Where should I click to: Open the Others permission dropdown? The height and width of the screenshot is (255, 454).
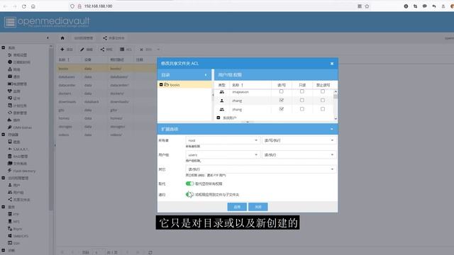(x=261, y=169)
